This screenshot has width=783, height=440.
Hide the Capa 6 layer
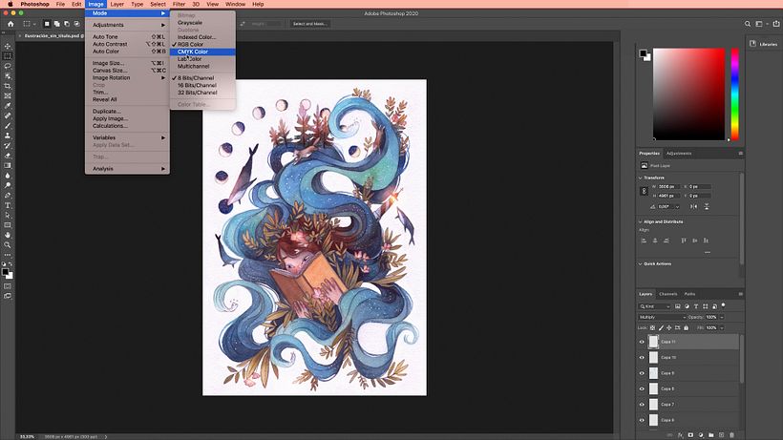643,420
